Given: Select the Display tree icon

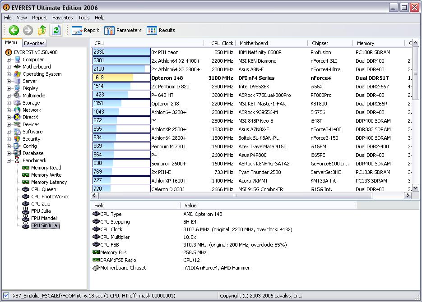Looking at the screenshot, I should (17, 88).
